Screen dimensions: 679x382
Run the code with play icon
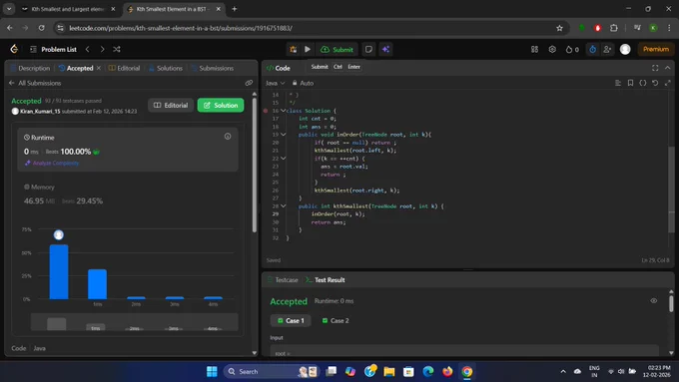(308, 49)
